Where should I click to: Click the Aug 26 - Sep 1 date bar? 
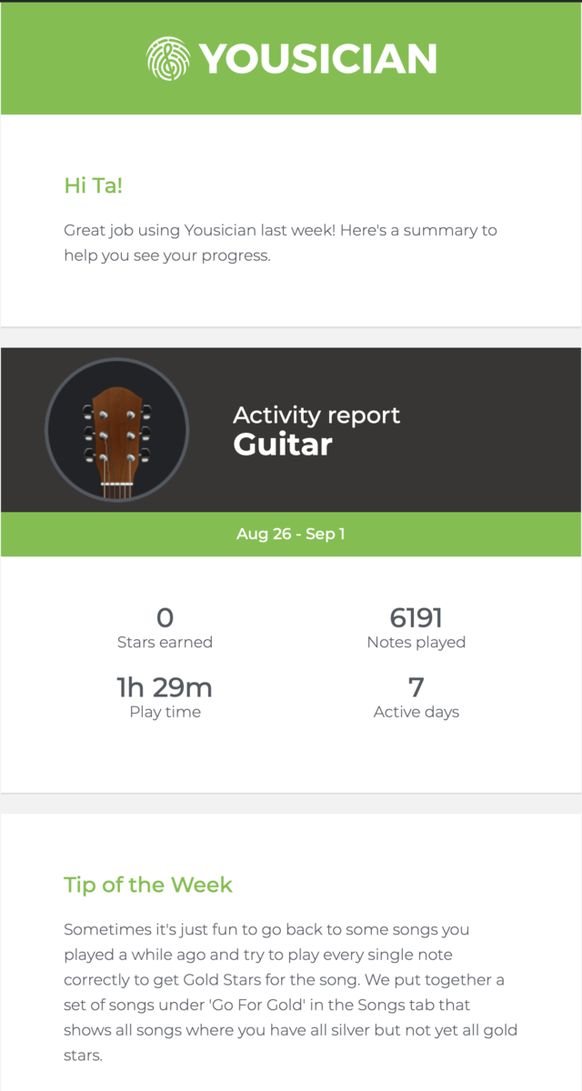(291, 535)
